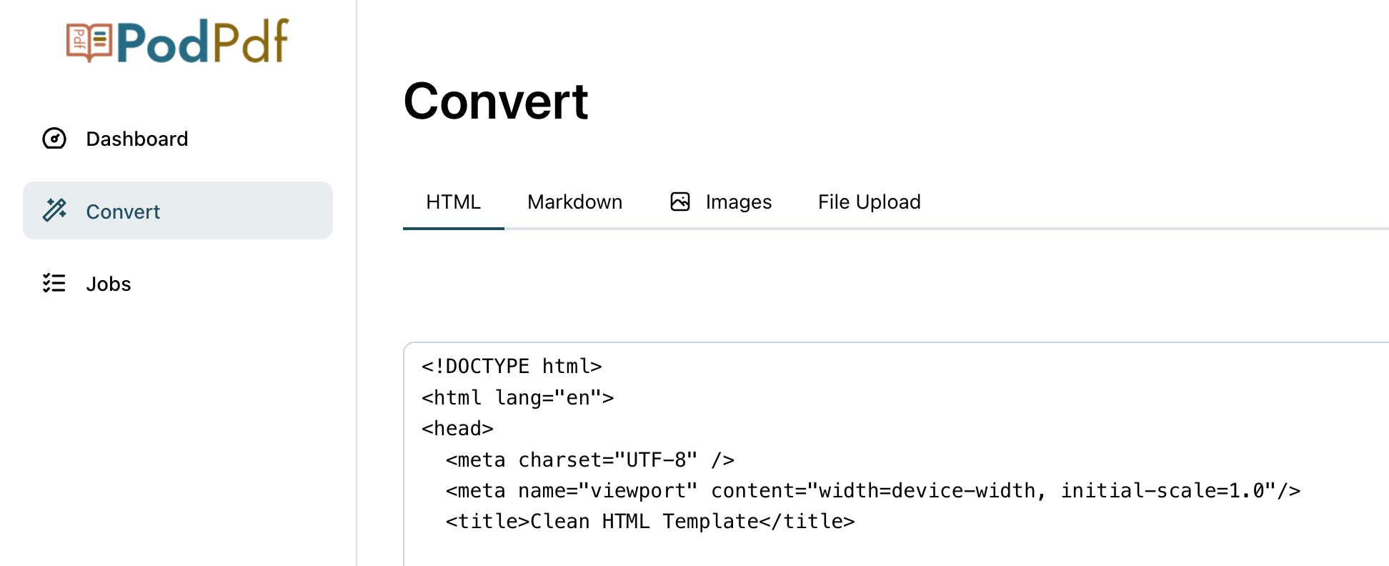
Task: Select the Images tab
Action: click(738, 202)
